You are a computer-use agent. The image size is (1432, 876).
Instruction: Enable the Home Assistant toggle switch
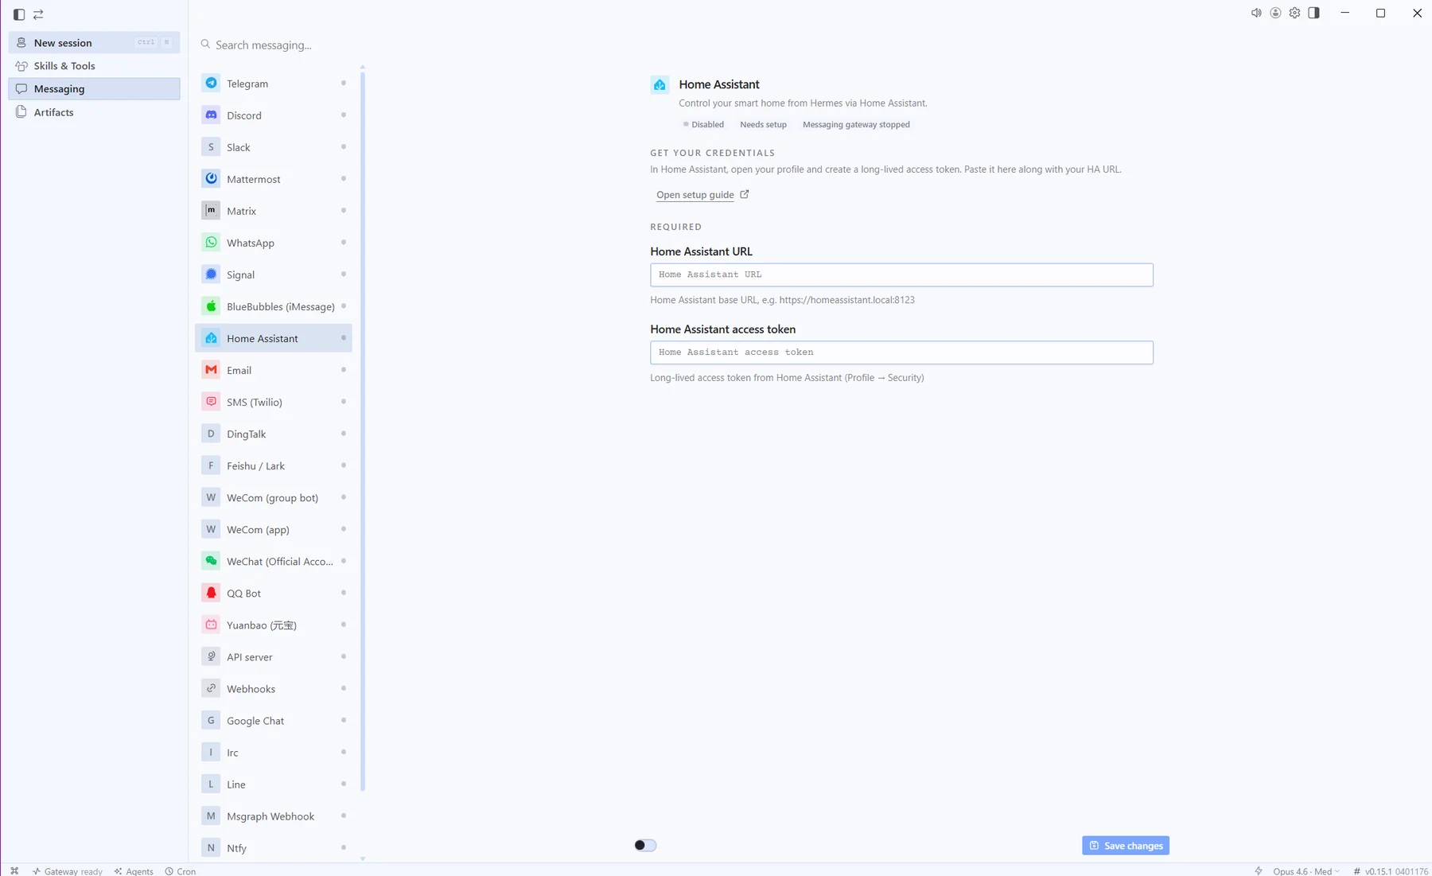click(645, 845)
